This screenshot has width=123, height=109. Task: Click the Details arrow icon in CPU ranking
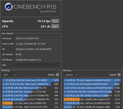[x=57, y=75]
